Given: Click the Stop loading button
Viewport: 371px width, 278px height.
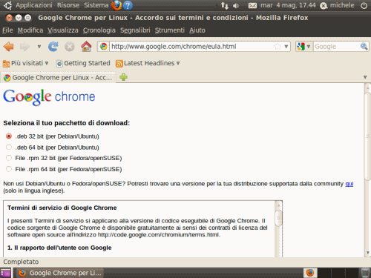Looking at the screenshot, I should click(70, 47).
